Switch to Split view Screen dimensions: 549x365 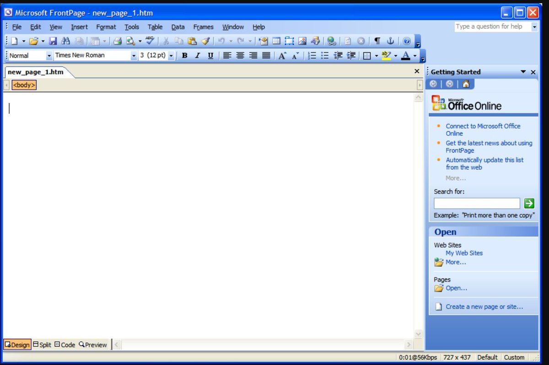(42, 344)
